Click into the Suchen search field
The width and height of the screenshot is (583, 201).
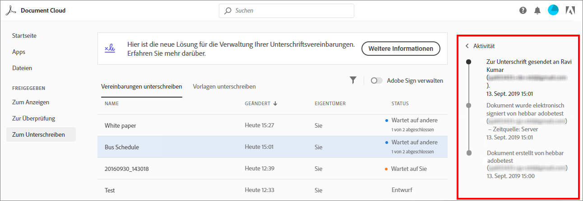tap(291, 11)
